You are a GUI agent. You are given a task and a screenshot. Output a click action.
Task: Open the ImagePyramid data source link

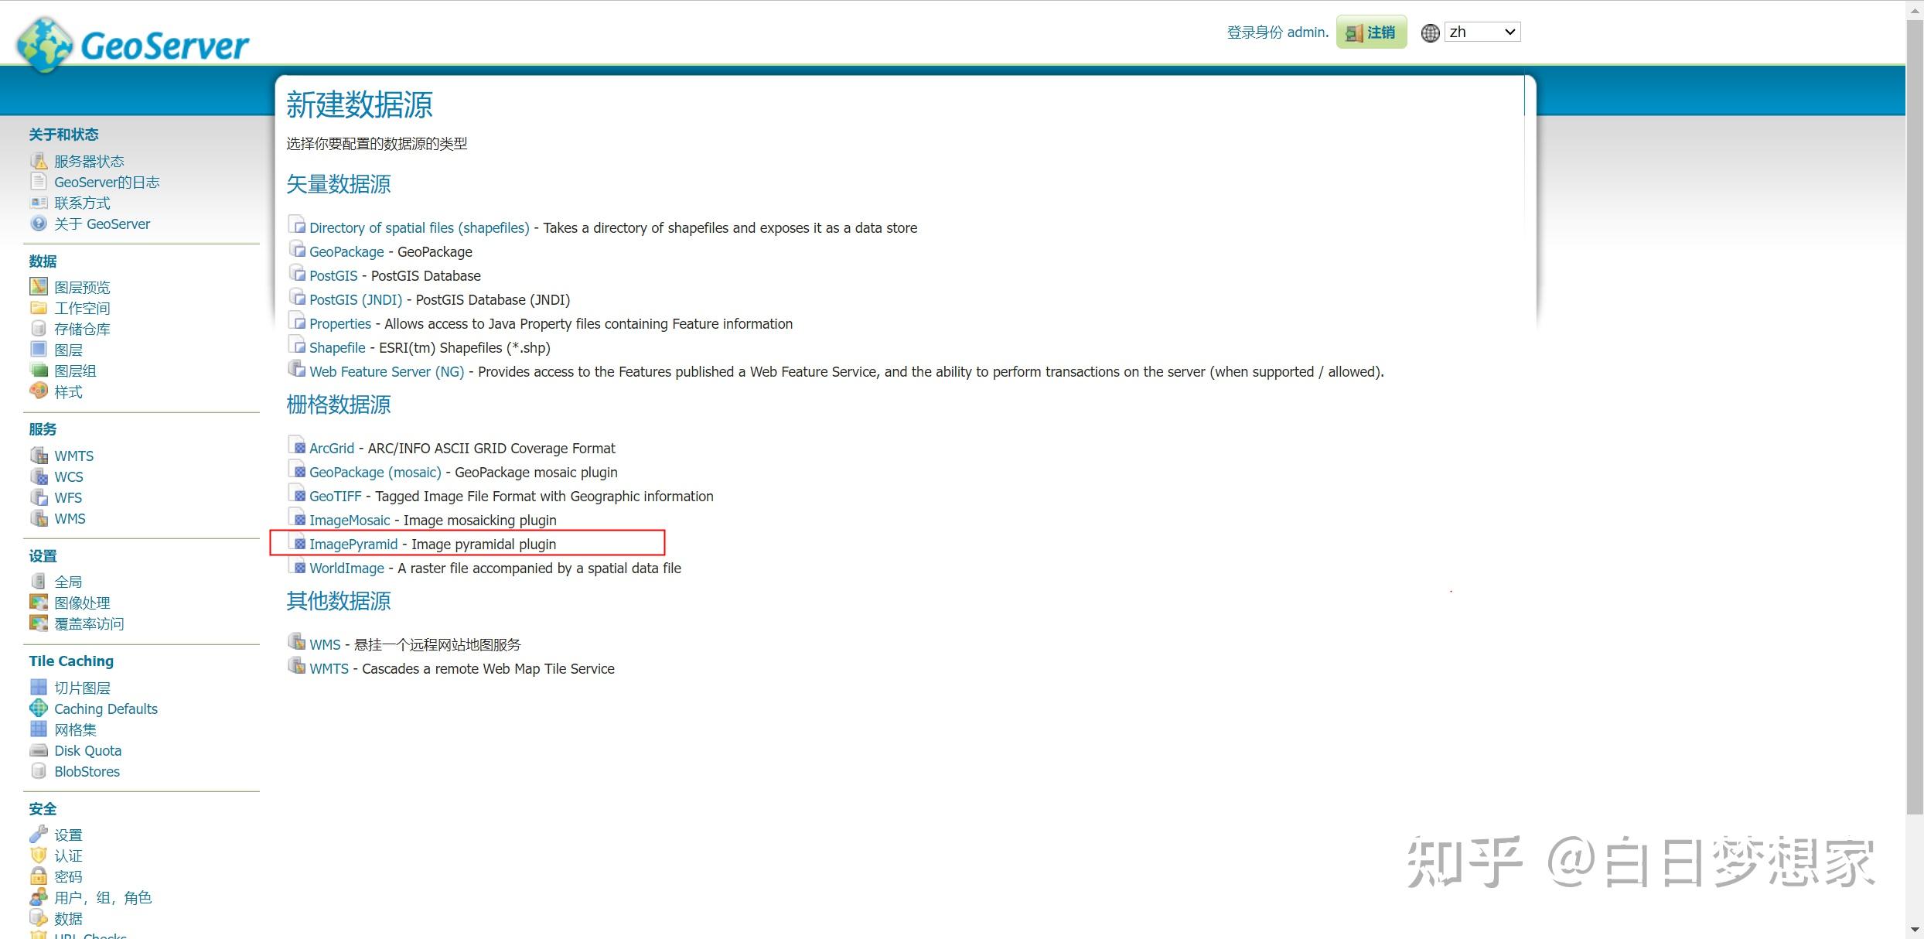click(x=353, y=544)
